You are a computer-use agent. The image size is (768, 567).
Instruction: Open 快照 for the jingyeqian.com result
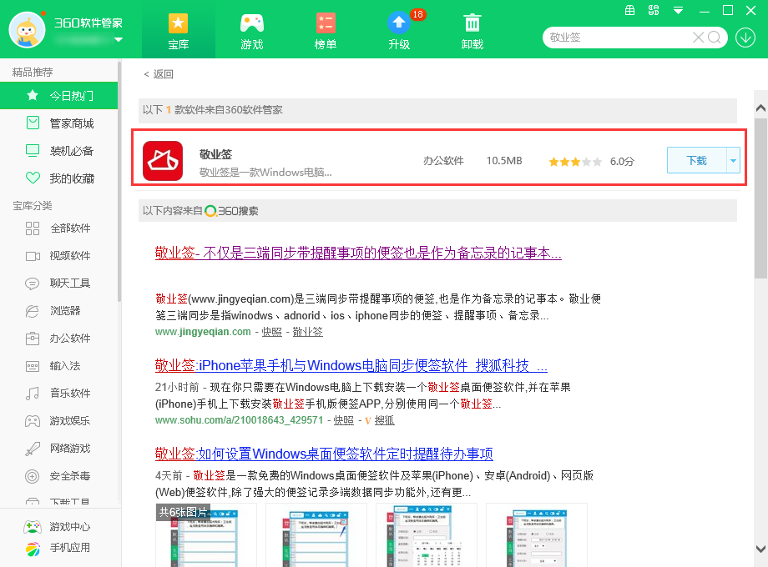pyautogui.click(x=272, y=332)
